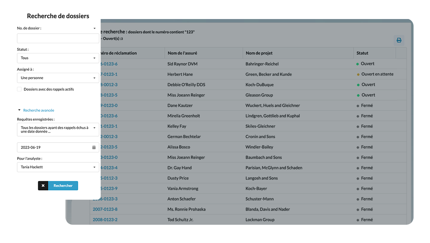Click the date field containing 2023-06-19

(x=58, y=147)
